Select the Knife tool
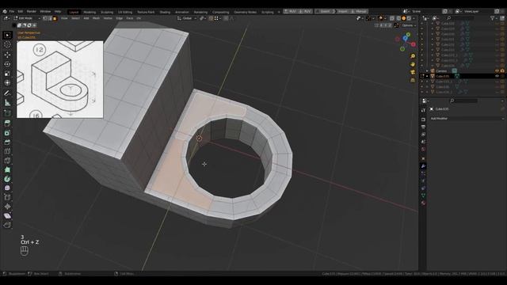Screen dimensions: 507x285 pyautogui.click(x=7, y=161)
